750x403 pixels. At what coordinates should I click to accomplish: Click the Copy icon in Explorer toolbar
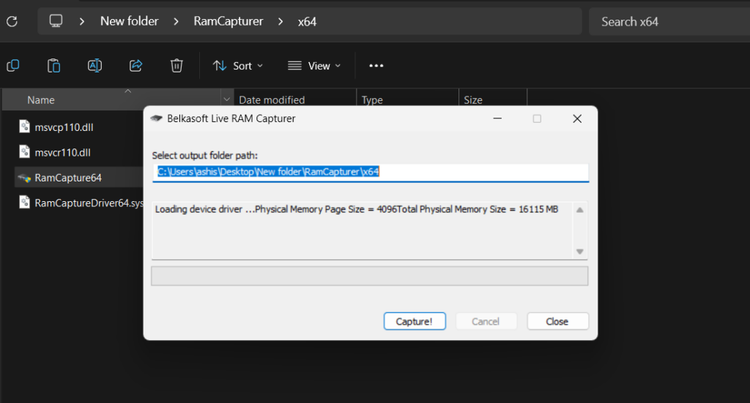13,65
